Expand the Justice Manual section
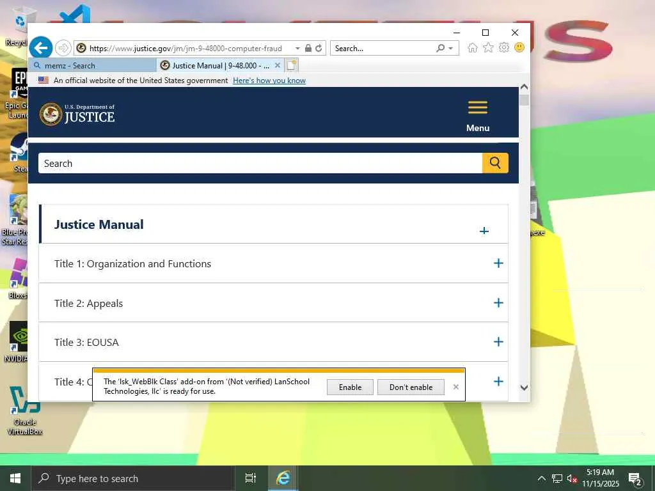 click(x=484, y=231)
